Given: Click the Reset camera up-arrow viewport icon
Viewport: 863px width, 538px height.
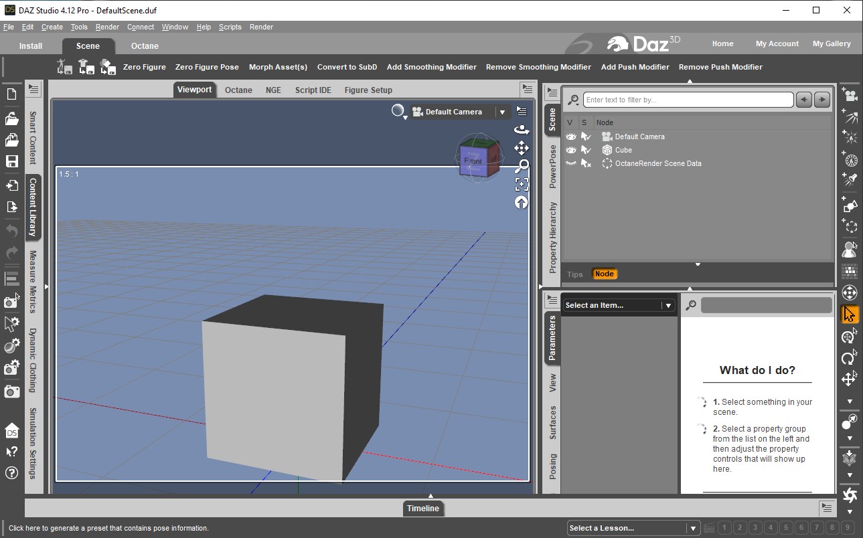Looking at the screenshot, I should (522, 202).
